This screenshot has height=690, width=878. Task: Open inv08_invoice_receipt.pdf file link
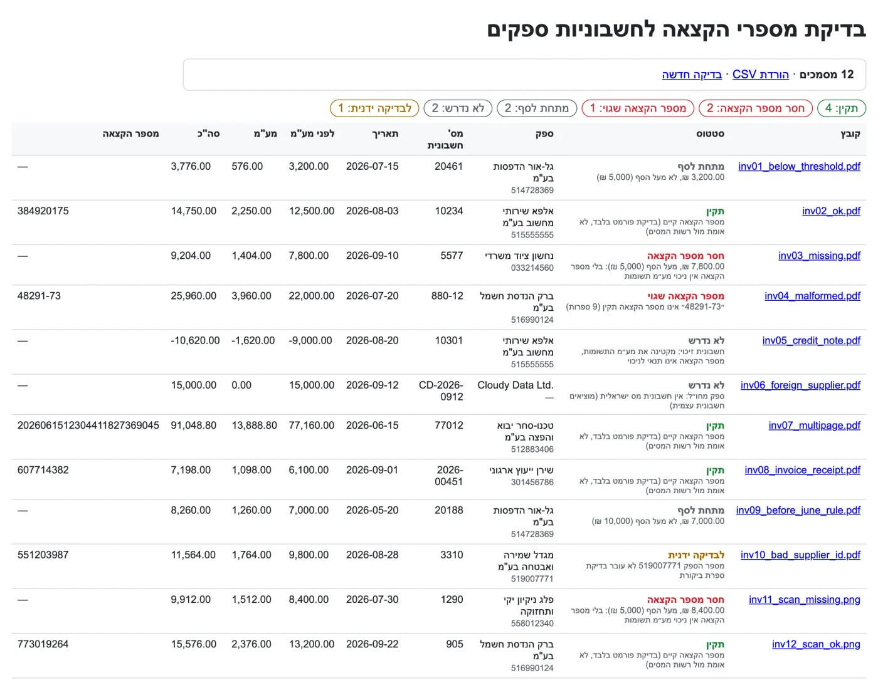tap(803, 470)
